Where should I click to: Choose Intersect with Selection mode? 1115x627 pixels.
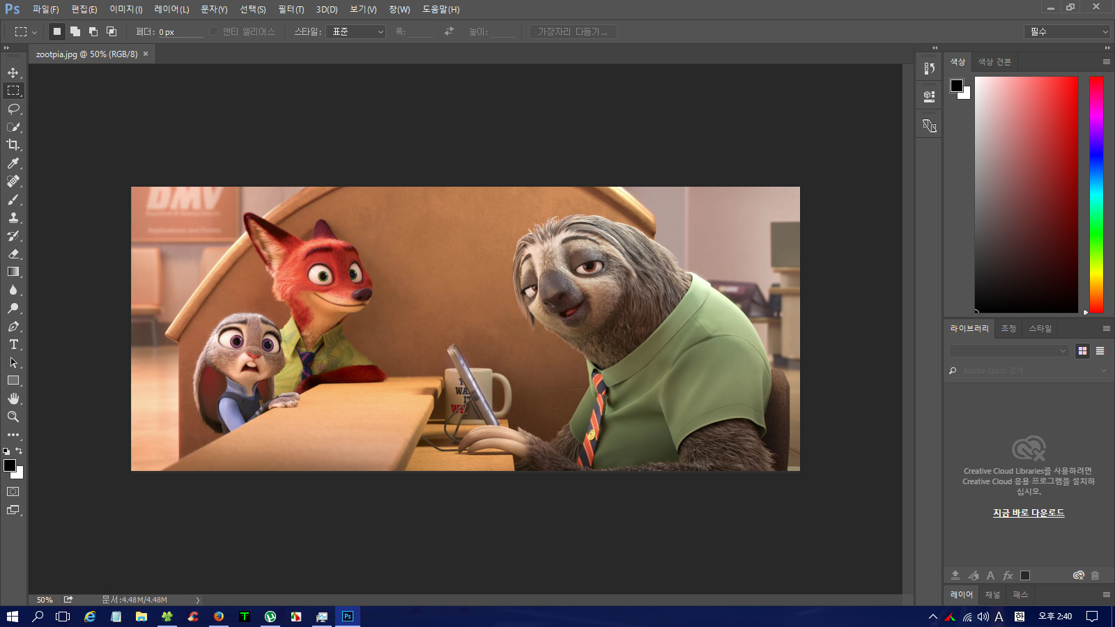[x=111, y=31]
